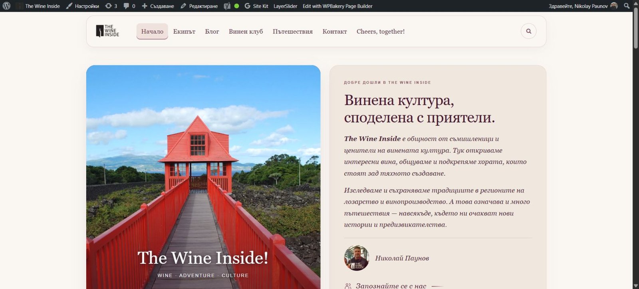This screenshot has height=289, width=639.
Task: Click the Николай Паунов round profile photo
Action: [357, 258]
